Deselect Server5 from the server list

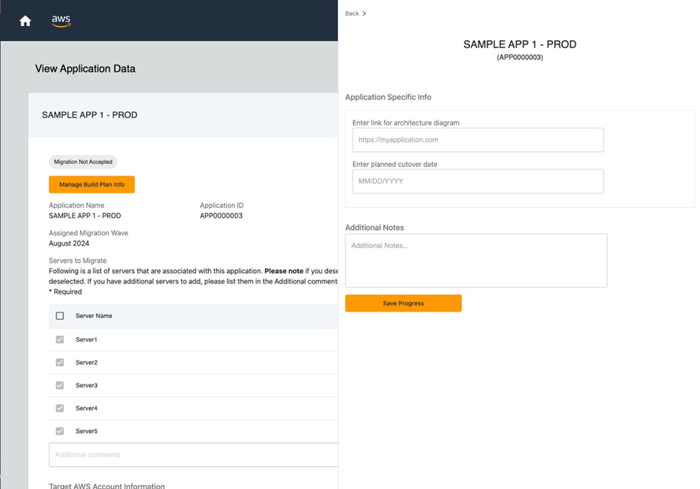click(x=59, y=430)
